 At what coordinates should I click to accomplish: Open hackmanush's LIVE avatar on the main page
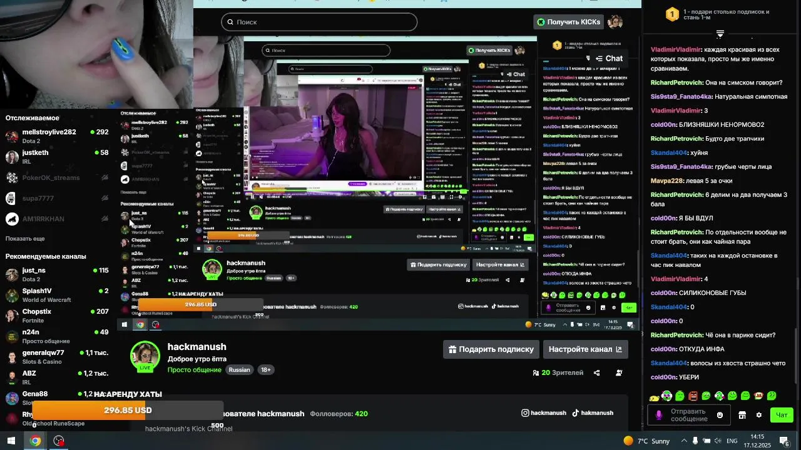coord(145,356)
